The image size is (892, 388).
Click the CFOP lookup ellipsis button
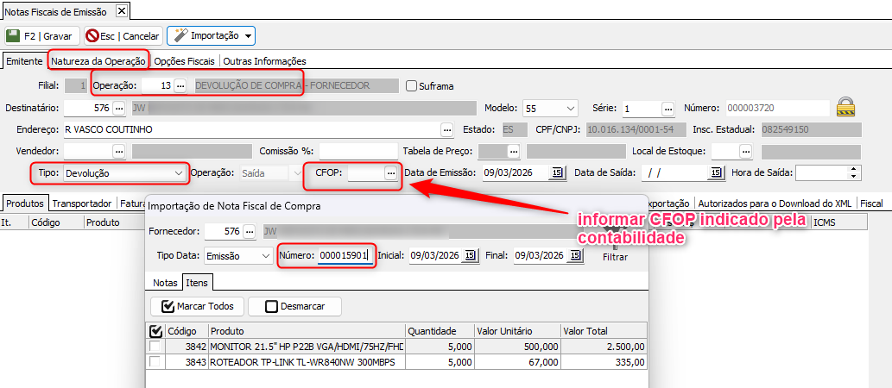coord(390,172)
